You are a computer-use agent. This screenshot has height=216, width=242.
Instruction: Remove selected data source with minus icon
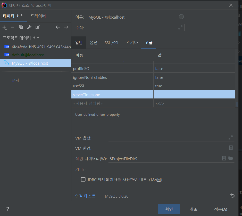click(x=12, y=27)
